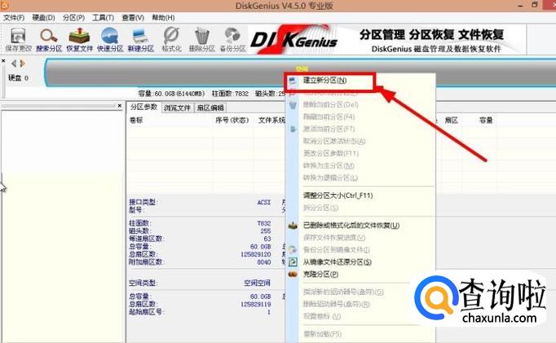Click the value 125829119
The height and width of the screenshot is (343, 556).
pyautogui.click(x=256, y=305)
